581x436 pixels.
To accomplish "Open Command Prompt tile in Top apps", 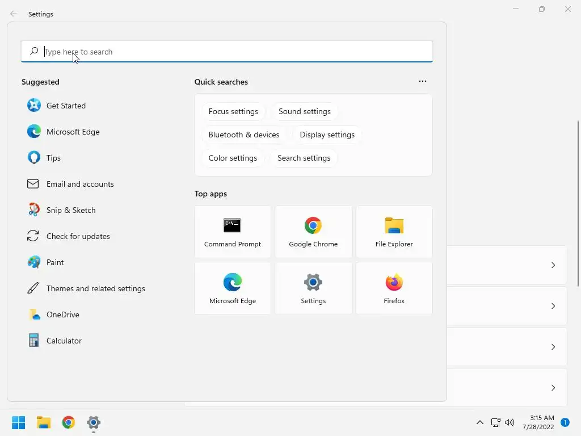I will [x=232, y=232].
